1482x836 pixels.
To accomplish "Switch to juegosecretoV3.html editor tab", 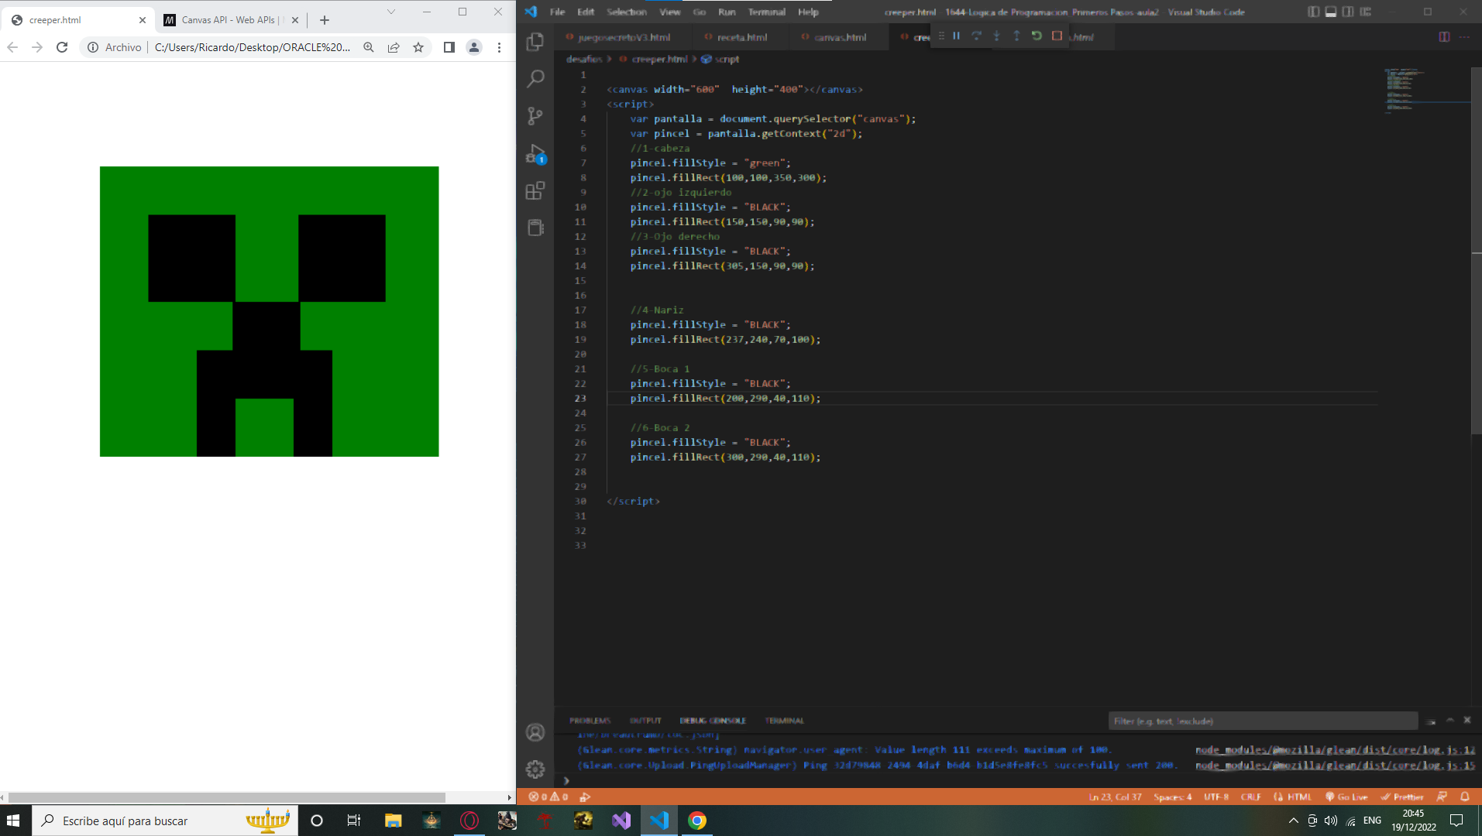I will click(x=624, y=37).
